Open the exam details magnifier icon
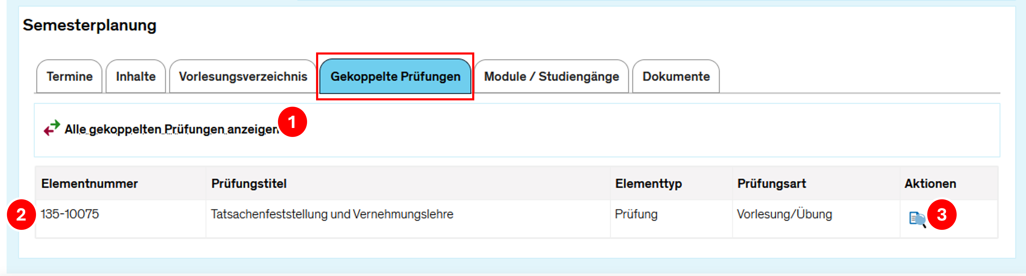1026x276 pixels. [917, 219]
